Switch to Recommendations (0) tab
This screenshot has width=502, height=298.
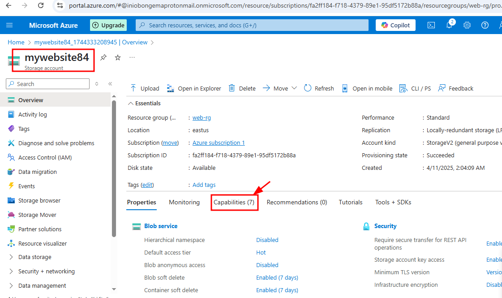[x=297, y=202]
